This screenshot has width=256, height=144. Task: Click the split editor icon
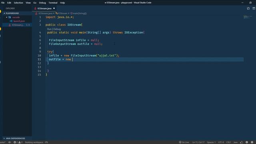point(254,8)
